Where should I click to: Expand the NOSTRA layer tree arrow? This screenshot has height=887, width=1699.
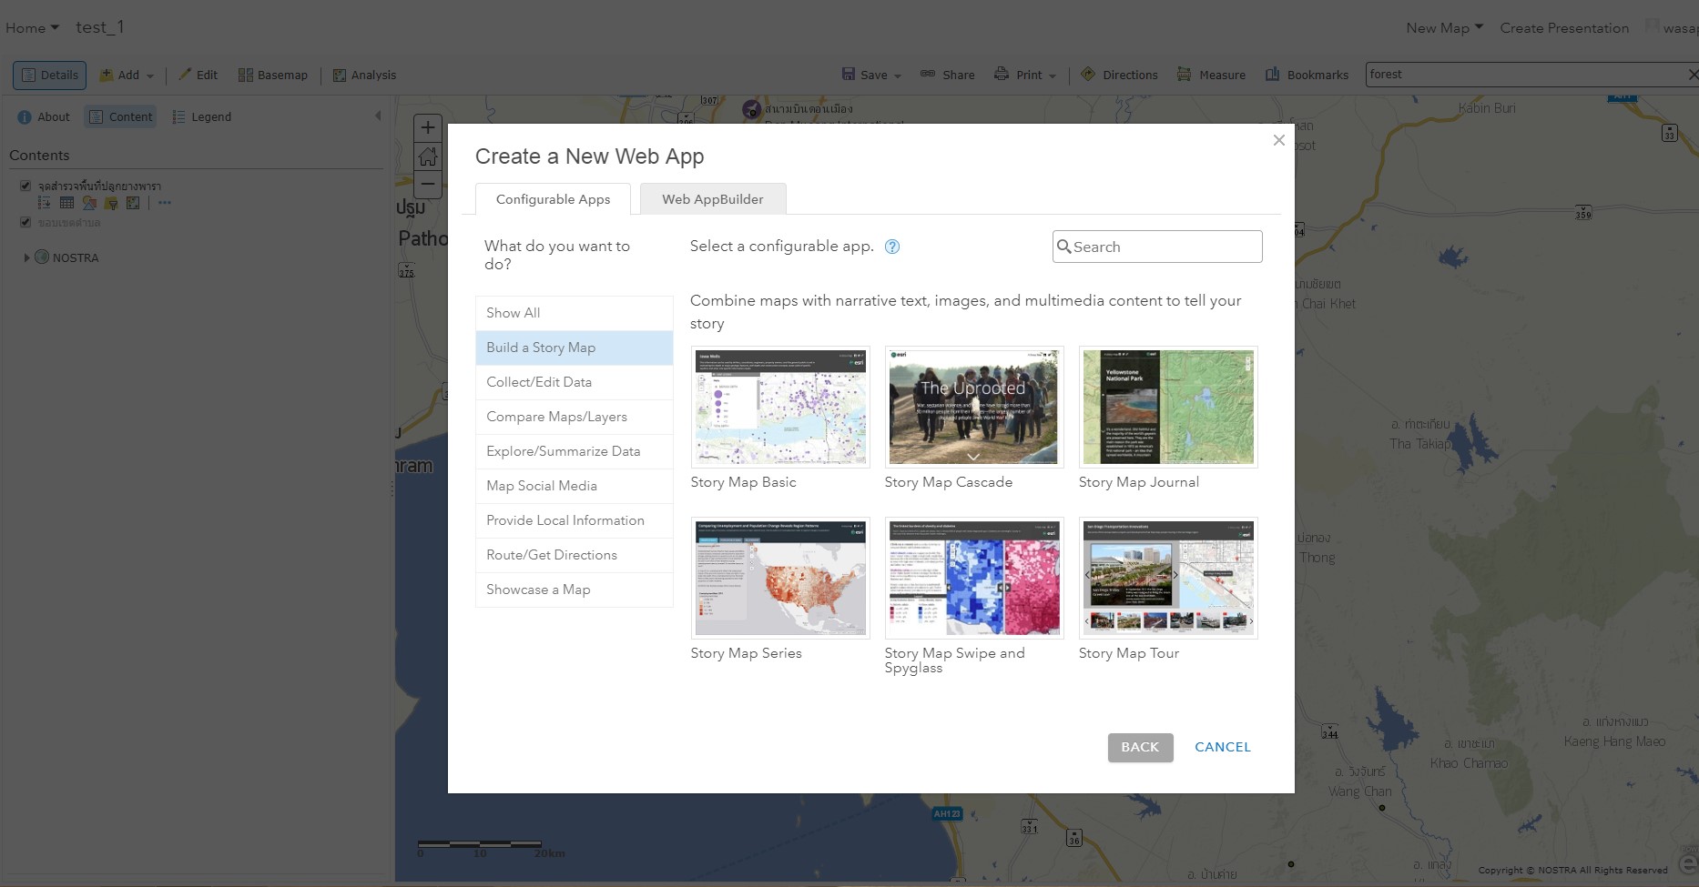pos(26,257)
